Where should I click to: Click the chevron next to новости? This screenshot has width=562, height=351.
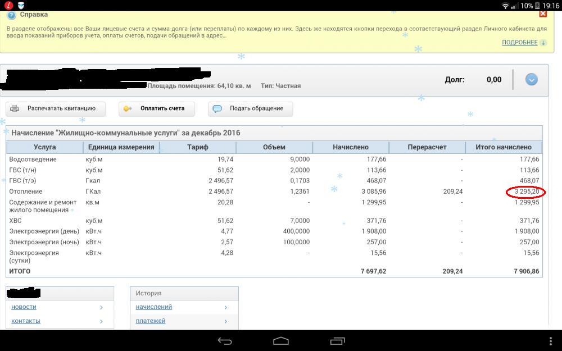click(x=101, y=307)
